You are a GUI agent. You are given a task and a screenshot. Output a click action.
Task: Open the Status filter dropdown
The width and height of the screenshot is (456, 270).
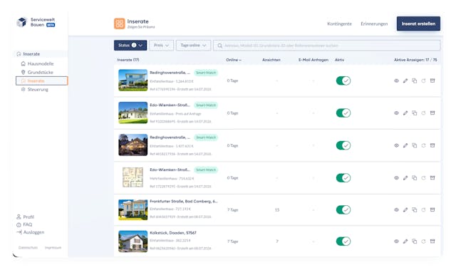tap(130, 46)
